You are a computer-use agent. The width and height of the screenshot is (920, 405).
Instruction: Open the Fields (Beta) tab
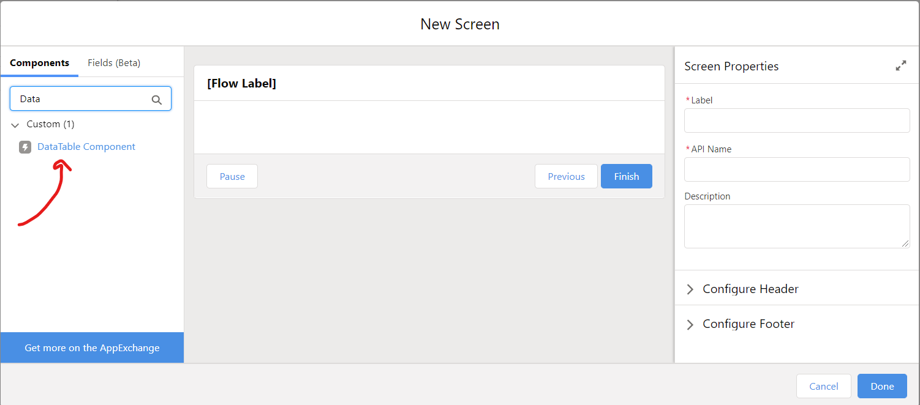click(114, 62)
